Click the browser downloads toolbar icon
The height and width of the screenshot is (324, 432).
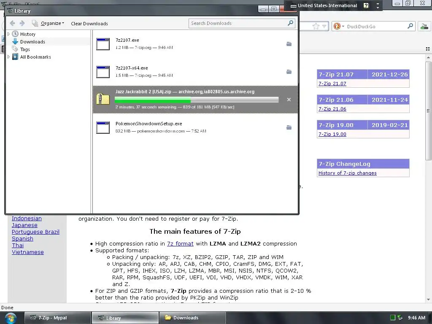424,27
